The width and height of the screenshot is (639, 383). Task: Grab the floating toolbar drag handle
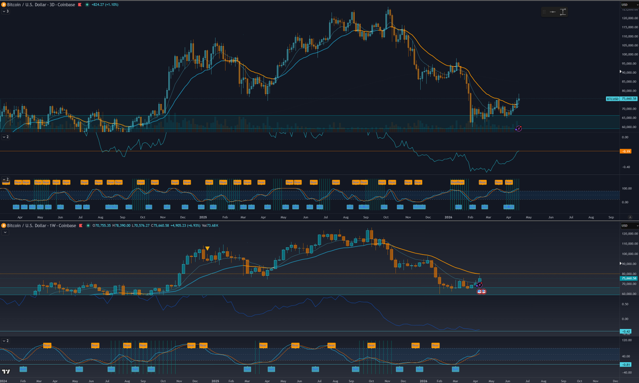click(544, 12)
